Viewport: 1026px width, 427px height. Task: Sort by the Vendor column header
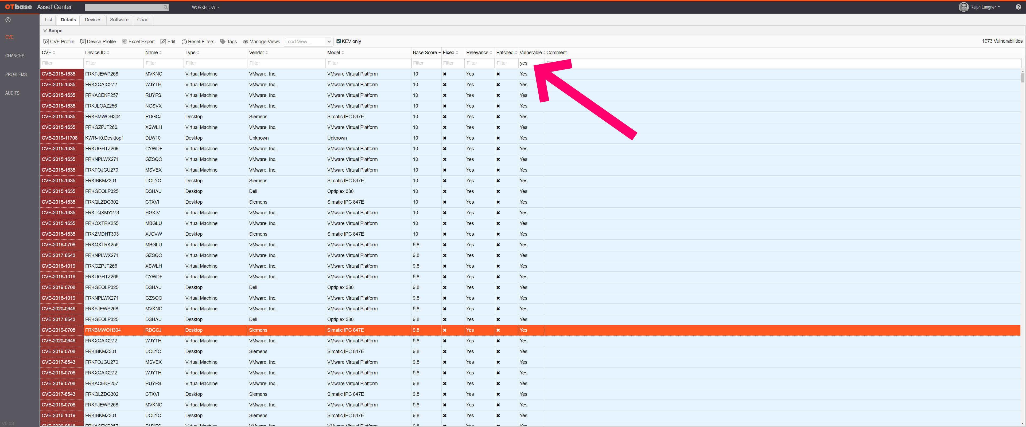click(x=258, y=53)
